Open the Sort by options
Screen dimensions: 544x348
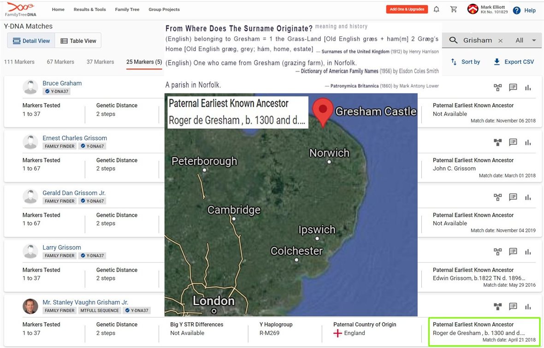pyautogui.click(x=465, y=62)
